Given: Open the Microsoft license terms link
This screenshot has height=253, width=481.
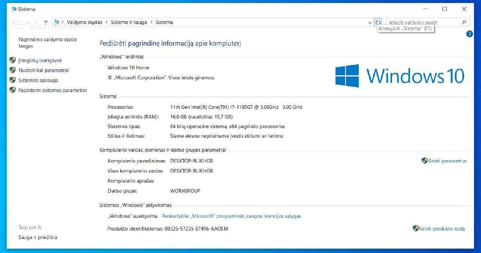Looking at the screenshot, I should coord(231,216).
